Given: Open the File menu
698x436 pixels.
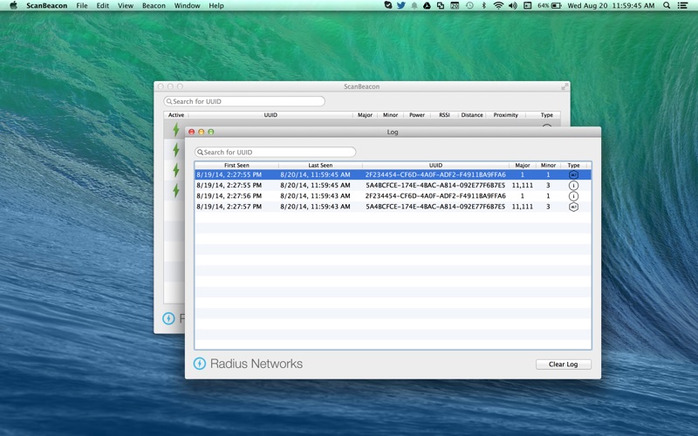Looking at the screenshot, I should click(82, 6).
